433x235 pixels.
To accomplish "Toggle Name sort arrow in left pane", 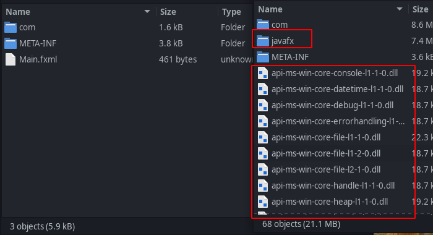I will pos(147,12).
